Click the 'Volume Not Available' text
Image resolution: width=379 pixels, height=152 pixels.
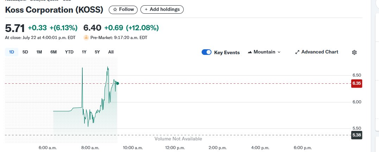(178, 139)
